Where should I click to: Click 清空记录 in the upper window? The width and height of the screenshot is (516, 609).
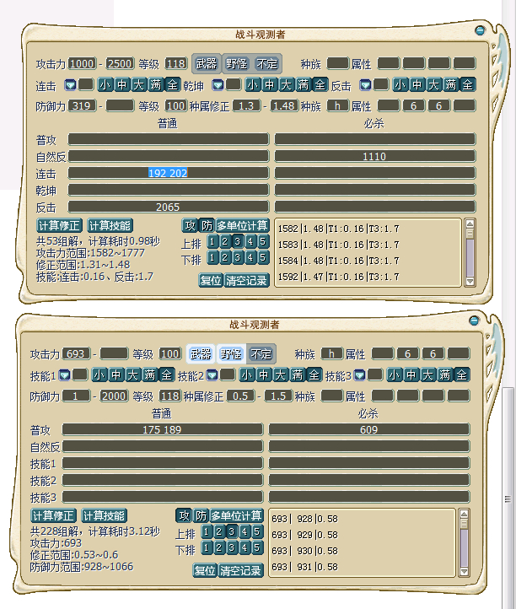click(x=246, y=280)
